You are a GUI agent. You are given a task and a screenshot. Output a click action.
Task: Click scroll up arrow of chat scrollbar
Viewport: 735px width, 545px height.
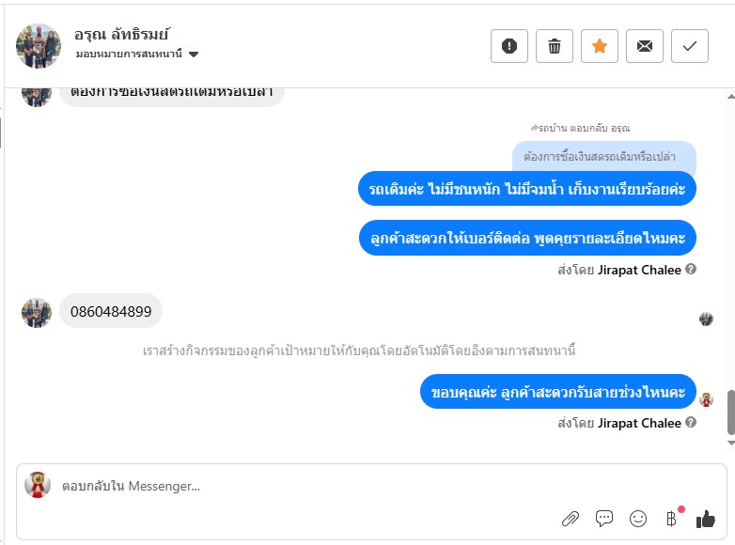(x=731, y=97)
